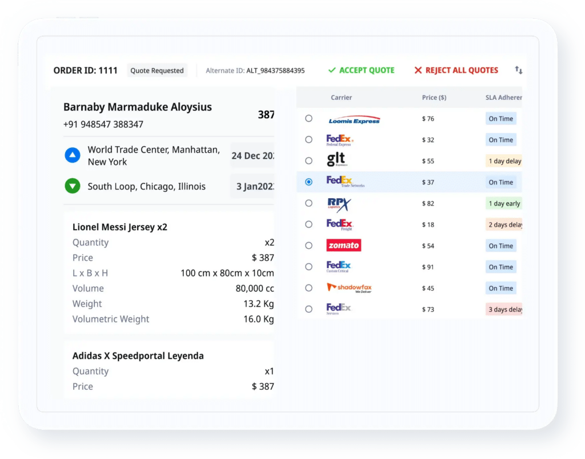Select the FedEx Federal Express $32 radio button
This screenshot has height=459, width=585.
click(x=308, y=139)
